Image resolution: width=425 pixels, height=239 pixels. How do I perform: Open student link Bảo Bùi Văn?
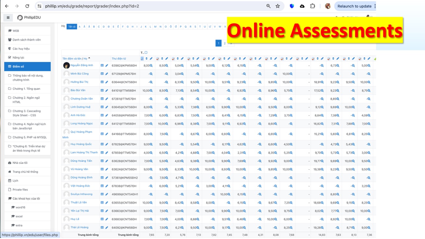point(78,90)
